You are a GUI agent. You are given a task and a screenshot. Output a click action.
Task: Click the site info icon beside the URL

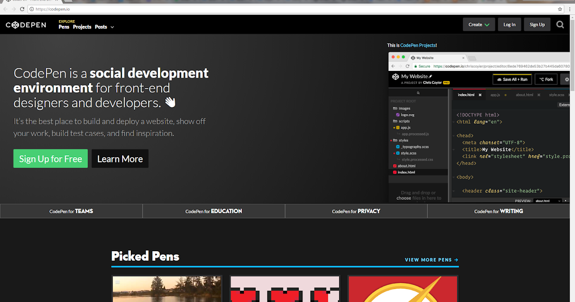pos(32,9)
